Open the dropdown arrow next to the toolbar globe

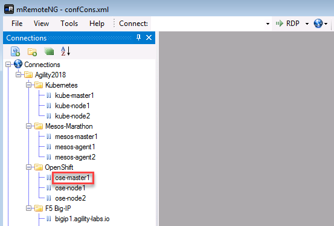326,24
